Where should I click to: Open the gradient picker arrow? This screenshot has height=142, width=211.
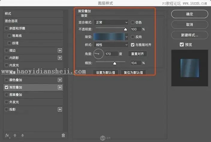click(127, 37)
